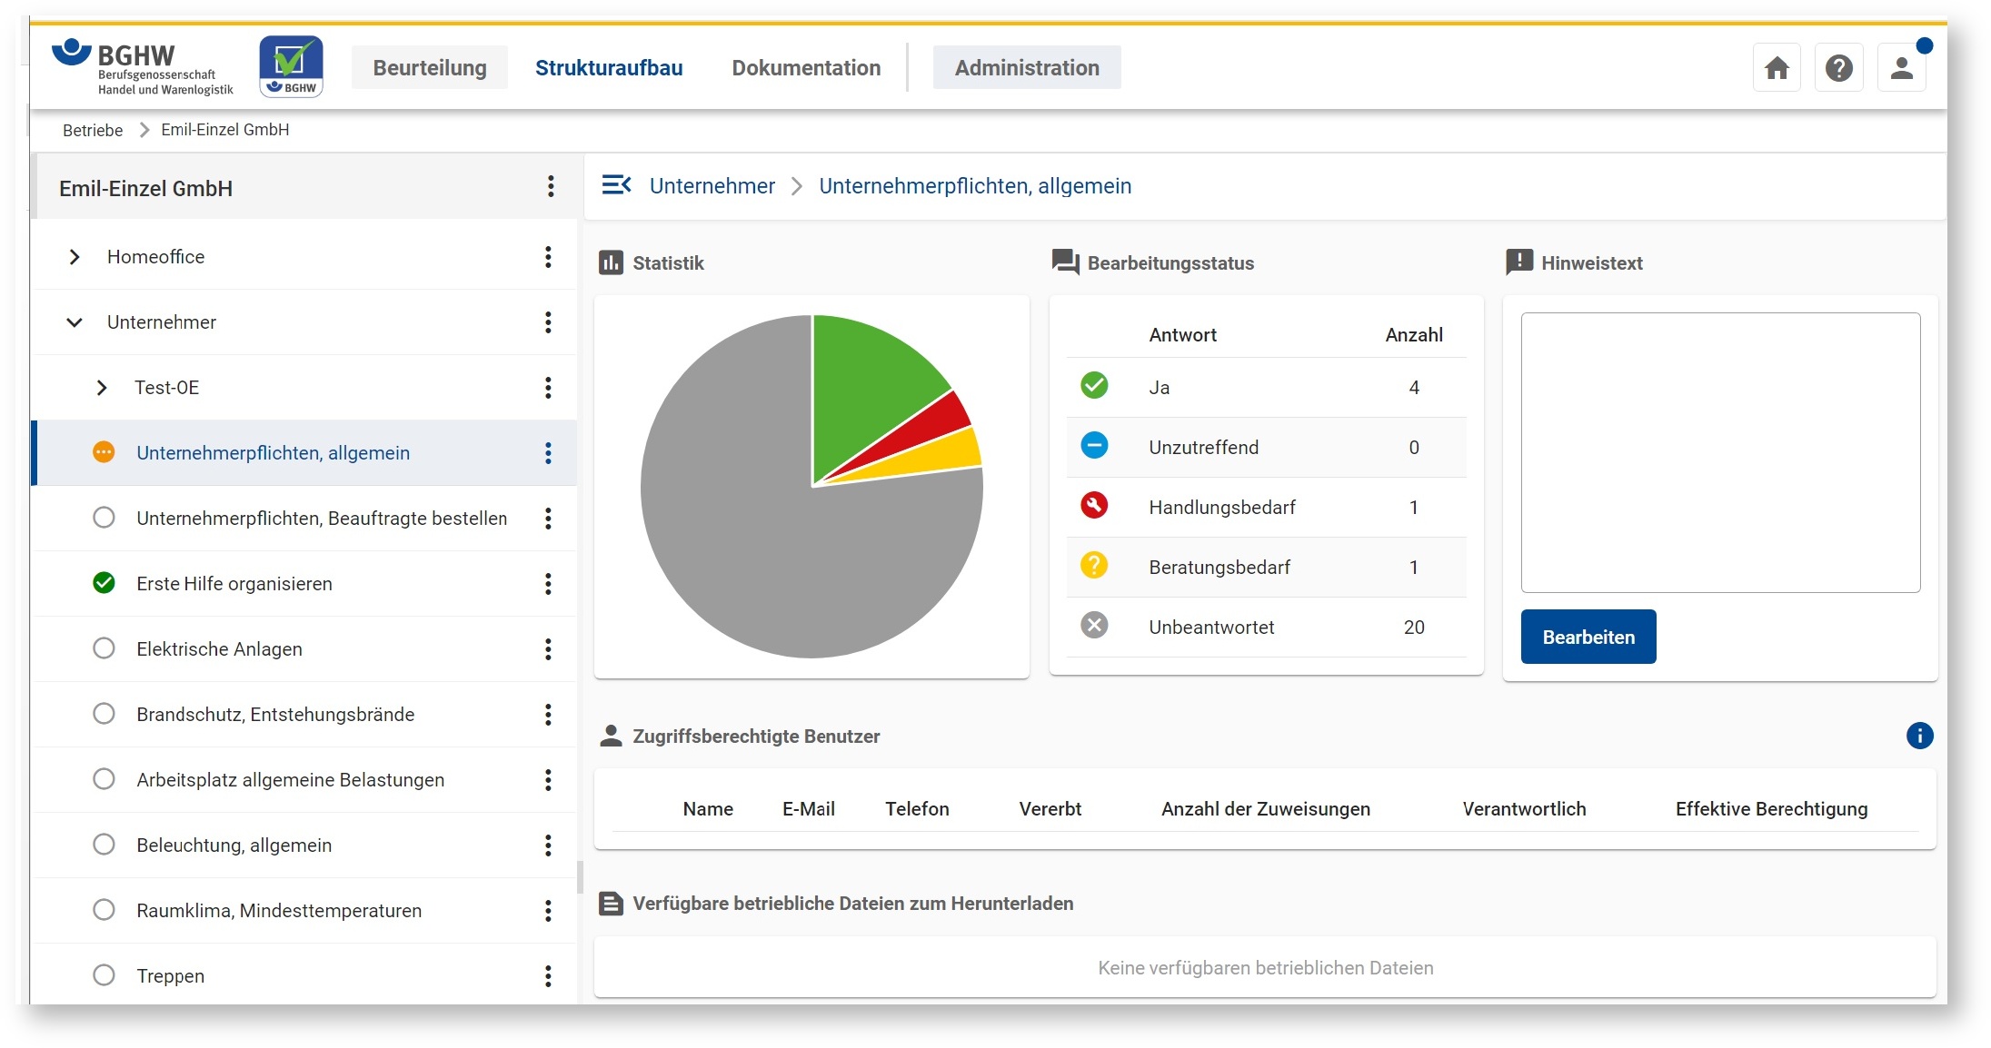The image size is (1991, 1048).
Task: Open three-dot menu for Emil-Einzel GmbH
Action: (x=551, y=187)
